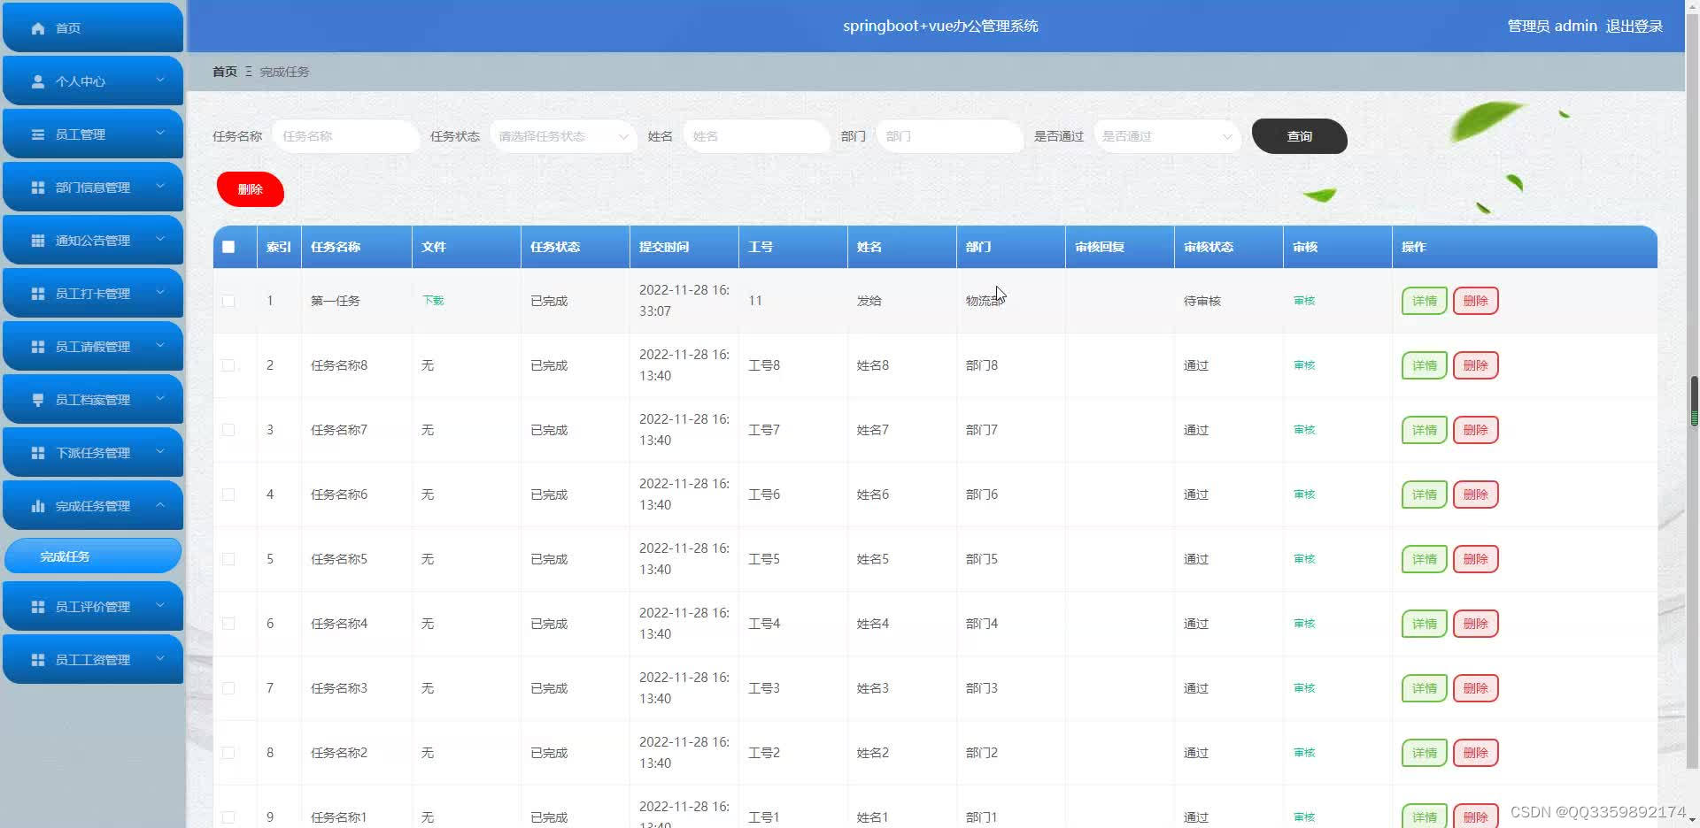
Task: Click 详情 button for 任务名称2 row
Action: point(1424,753)
